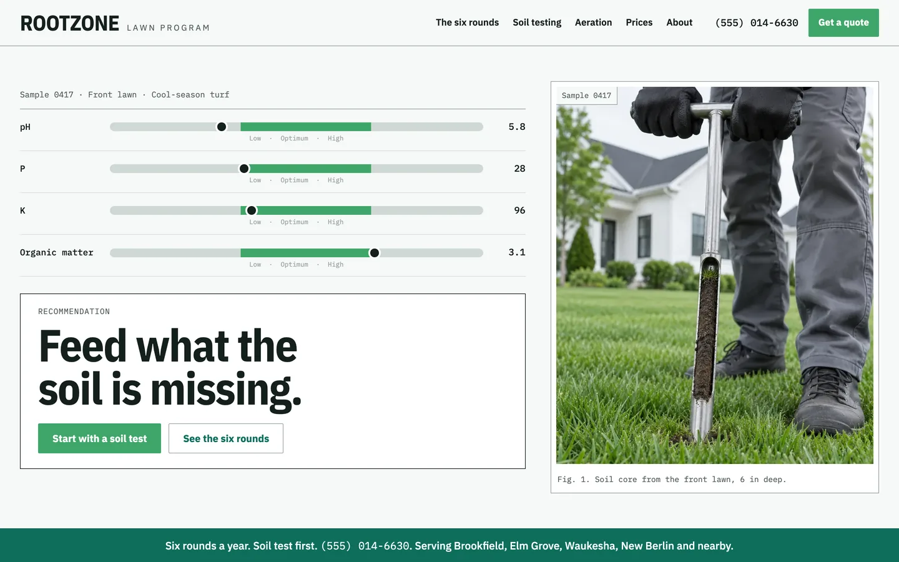This screenshot has width=899, height=562.
Task: Click the Get a quote button
Action: point(843,22)
